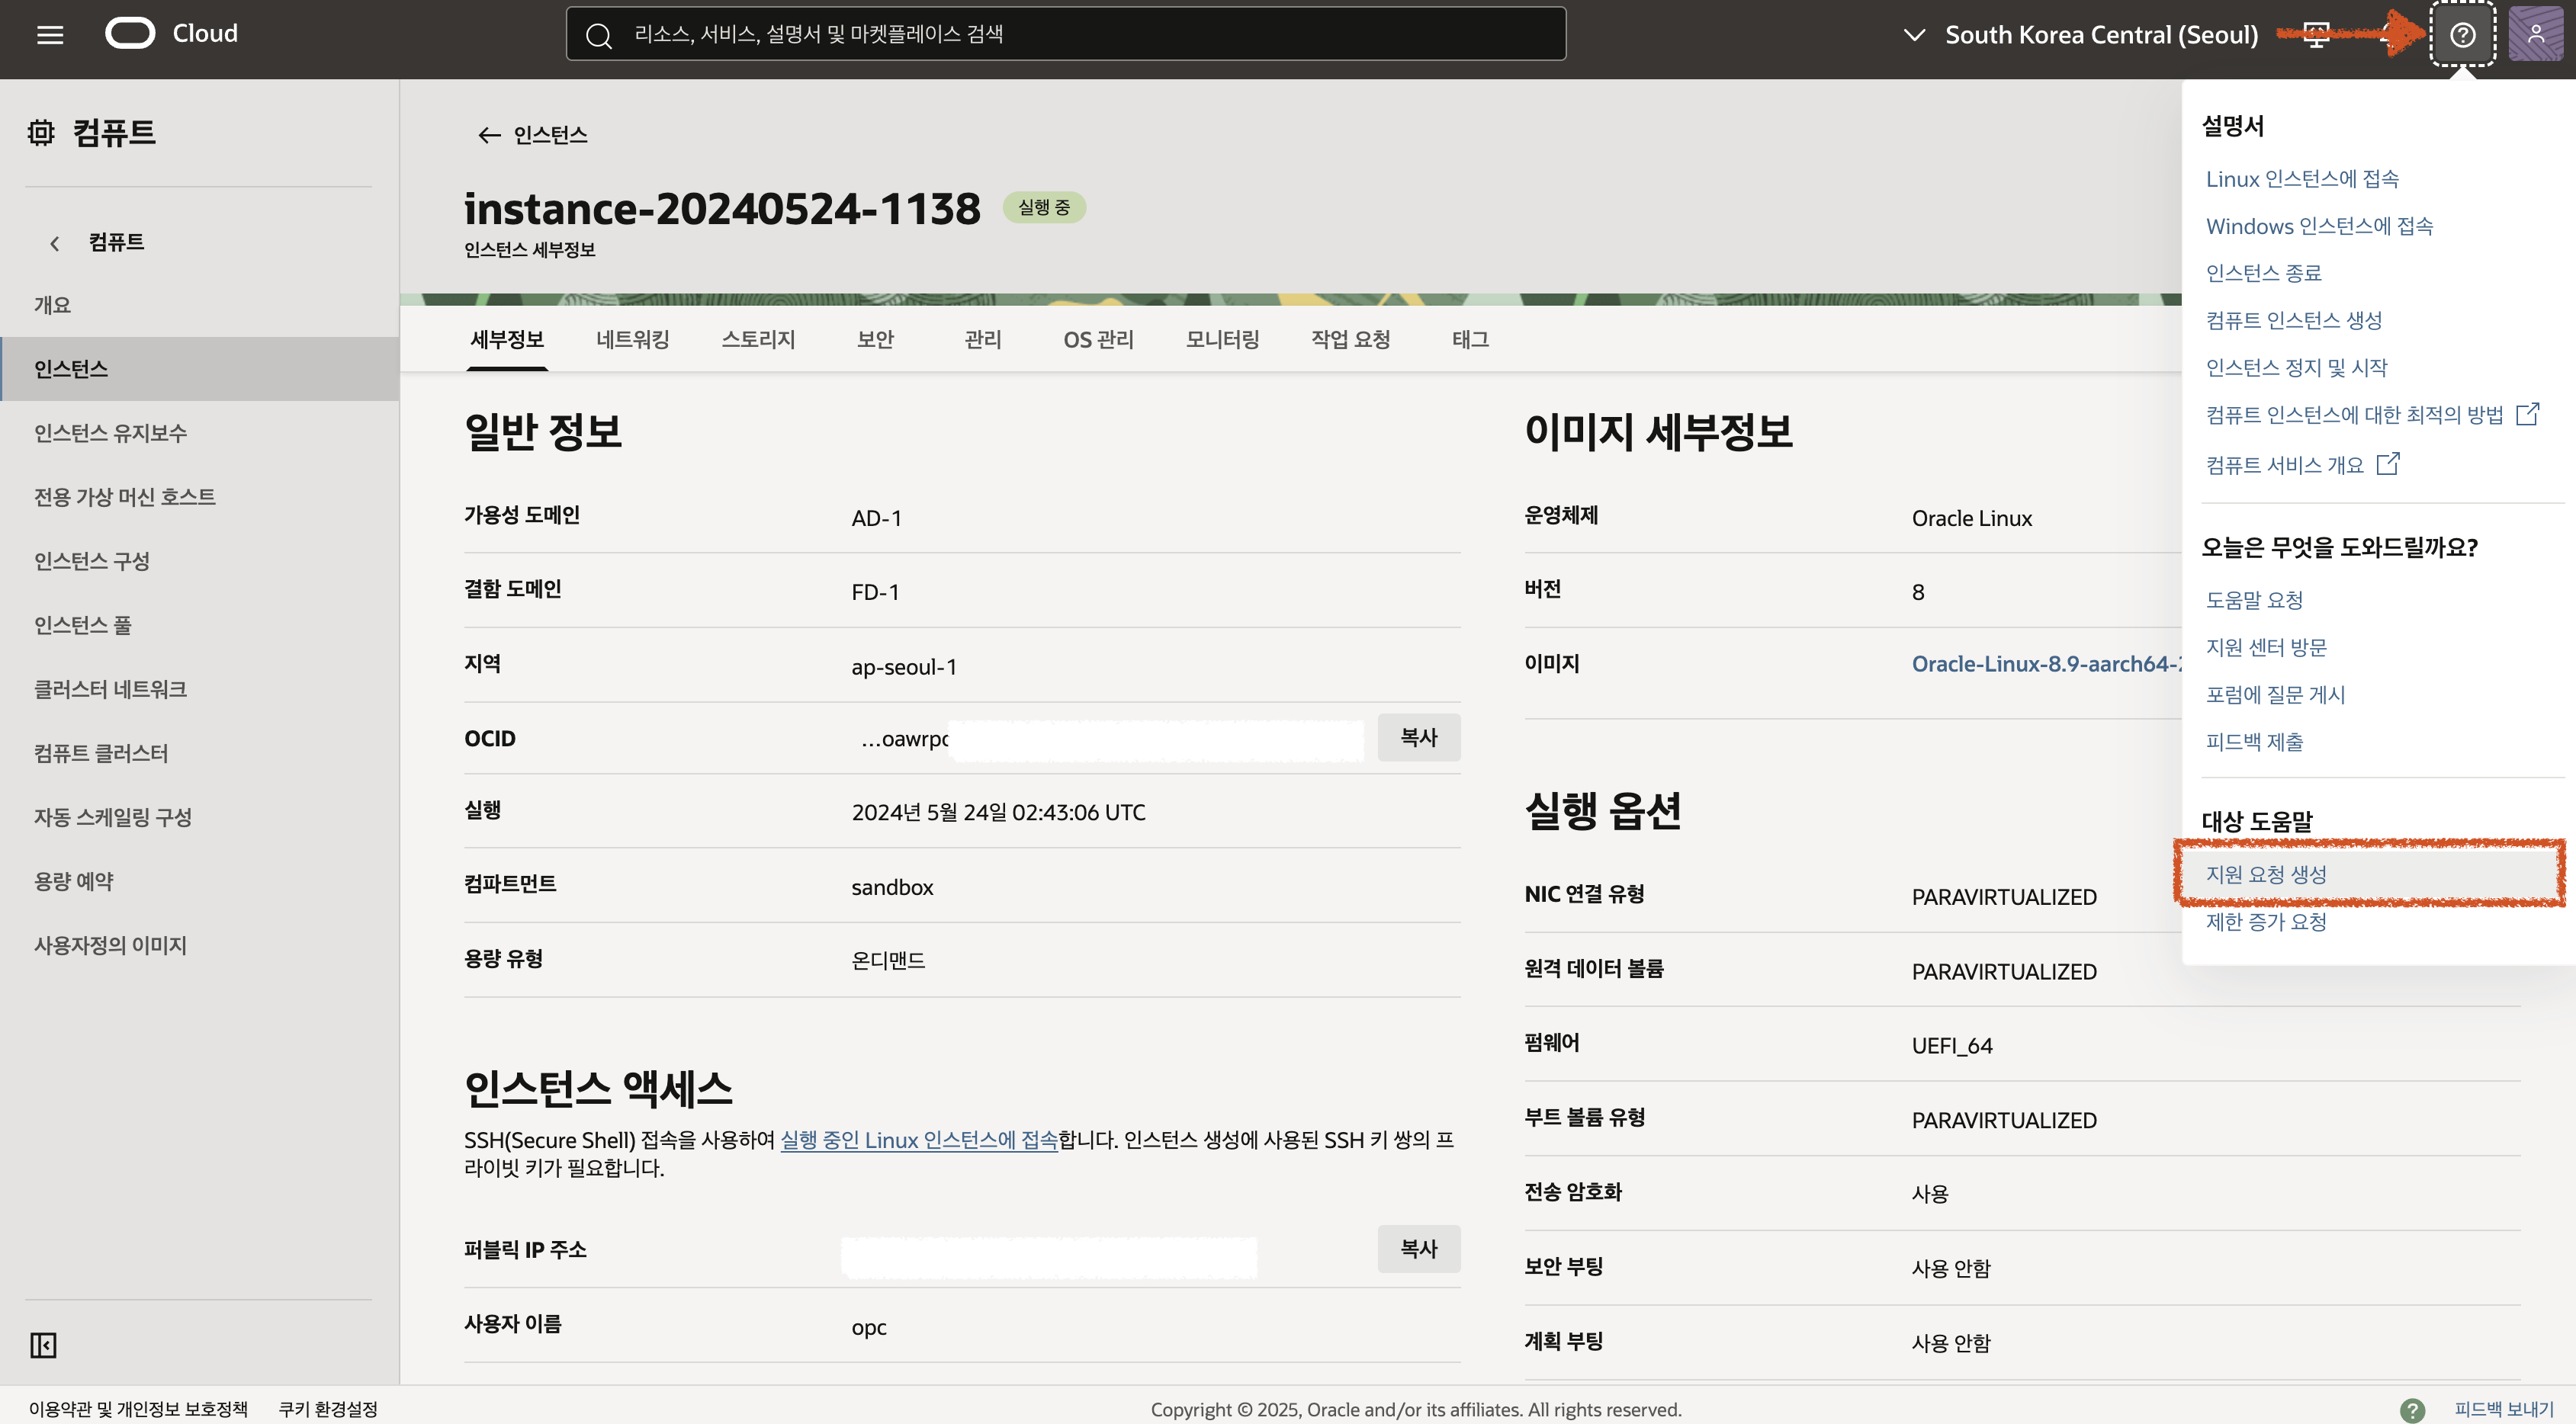Click the 지원 요청 생성 help link

coord(2266,874)
